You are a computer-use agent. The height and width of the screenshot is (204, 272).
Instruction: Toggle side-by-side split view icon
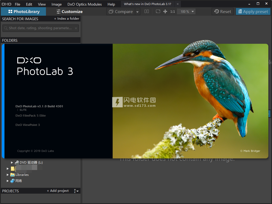(147, 11)
